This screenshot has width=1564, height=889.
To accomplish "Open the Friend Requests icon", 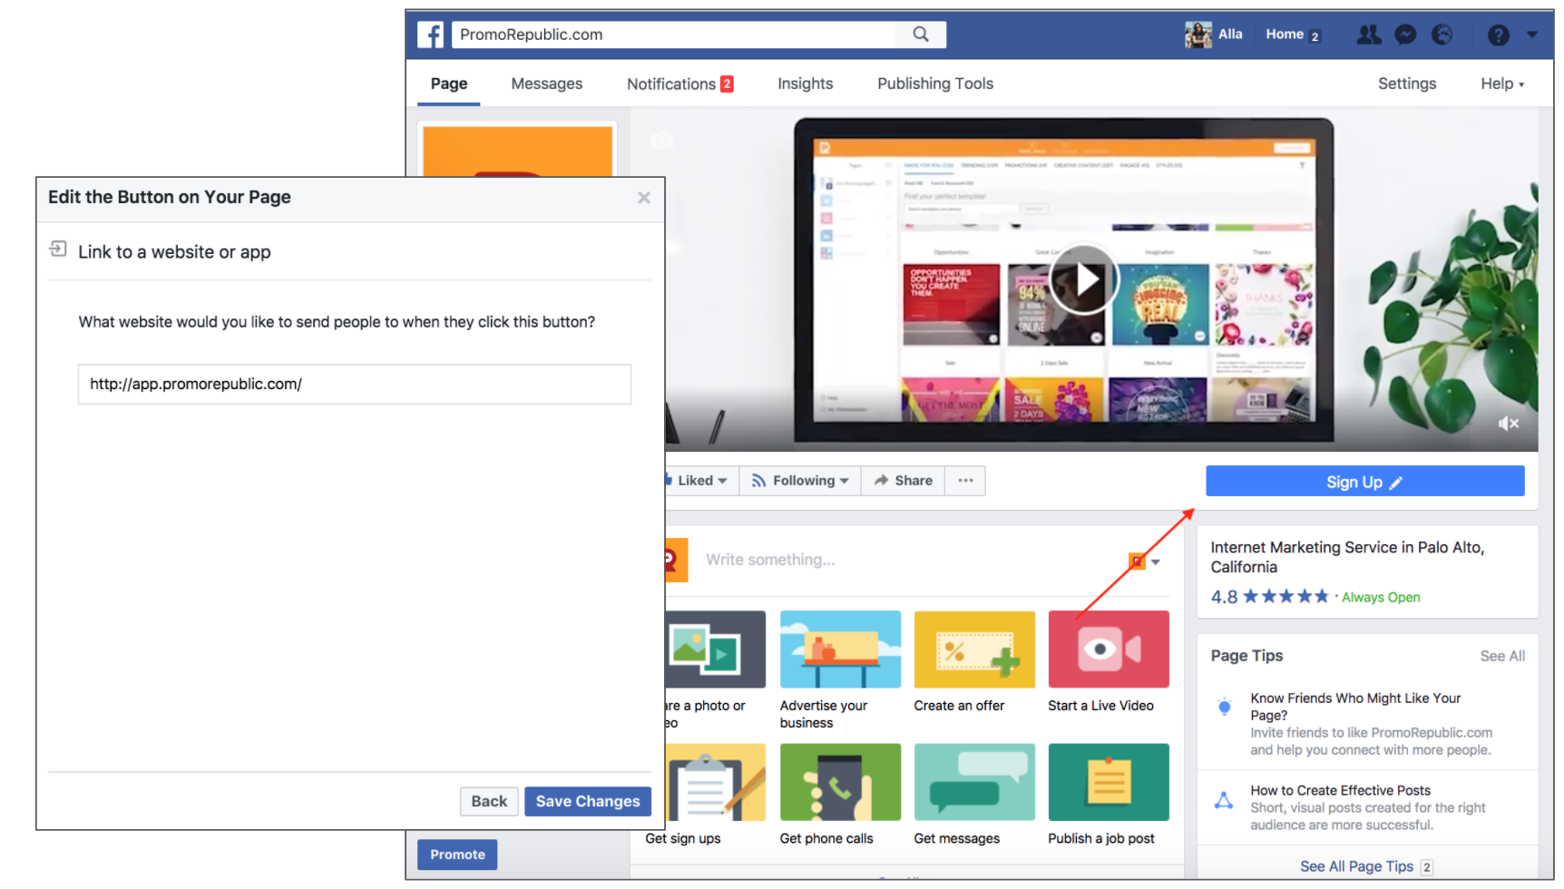I will tap(1368, 34).
